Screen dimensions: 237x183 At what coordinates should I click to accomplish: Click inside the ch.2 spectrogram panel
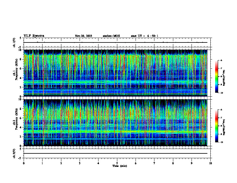tap(116, 123)
